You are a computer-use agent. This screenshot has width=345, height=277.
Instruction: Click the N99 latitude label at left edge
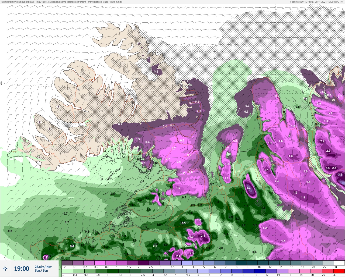pyautogui.click(x=1, y=84)
